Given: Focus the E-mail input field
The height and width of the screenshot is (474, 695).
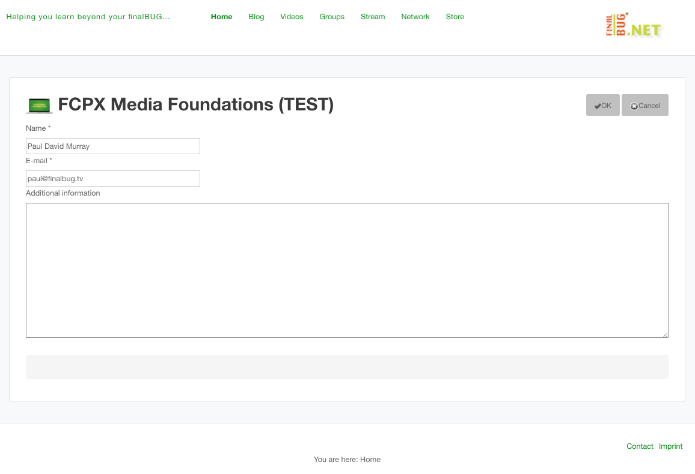Looking at the screenshot, I should [113, 179].
